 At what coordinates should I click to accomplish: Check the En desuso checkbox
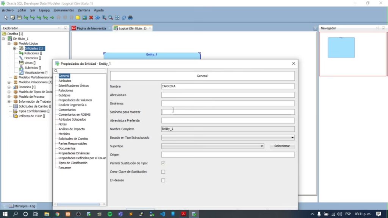point(163,181)
